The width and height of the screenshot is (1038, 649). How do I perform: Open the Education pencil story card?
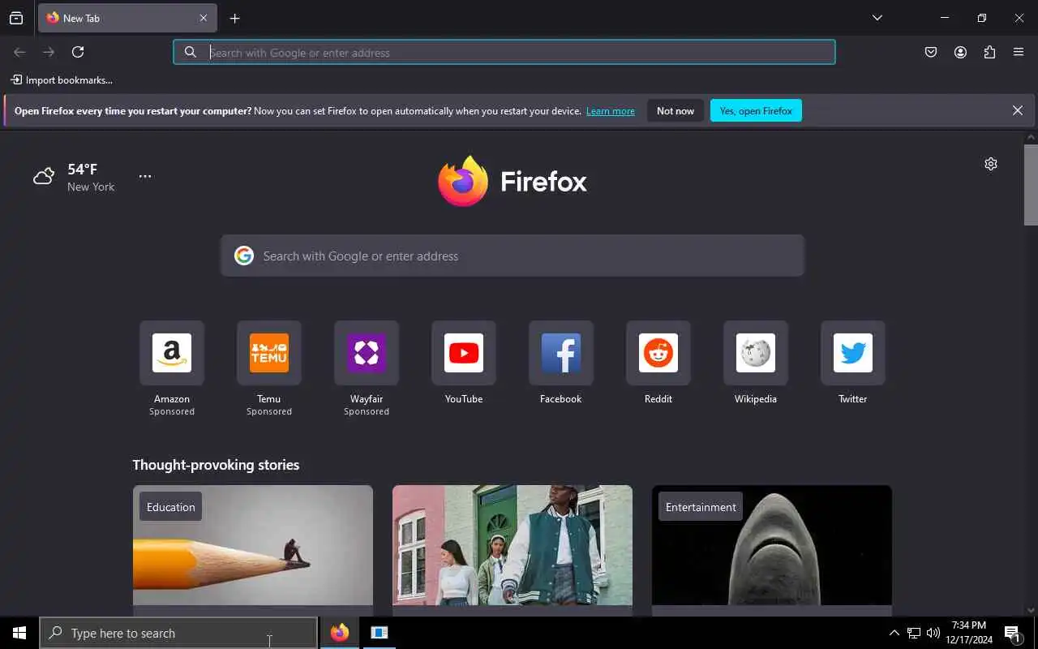tap(253, 550)
